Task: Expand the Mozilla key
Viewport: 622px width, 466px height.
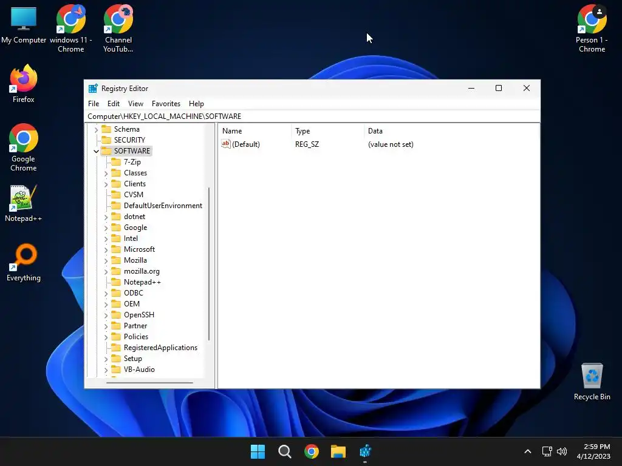Action: (x=106, y=260)
